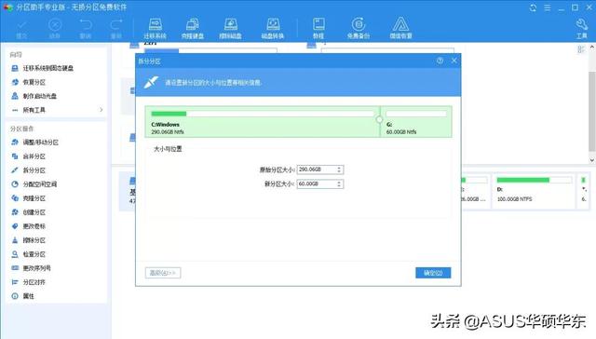Expand 所有工具 (All Tools) chevron in sidebar
Image resolution: width=596 pixels, height=339 pixels.
pos(102,110)
